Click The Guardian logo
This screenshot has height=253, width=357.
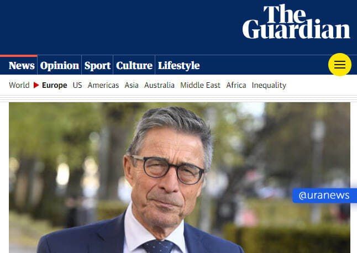point(296,22)
